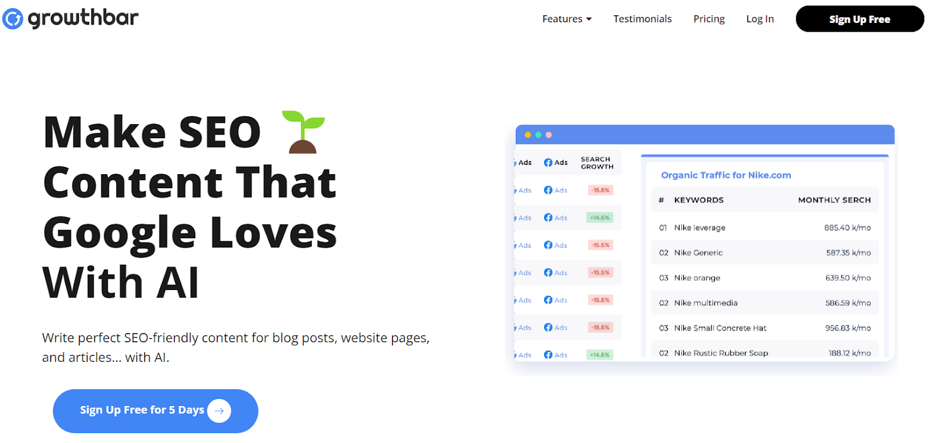
Task: Click the green sprout emoji in headline
Action: tap(303, 132)
